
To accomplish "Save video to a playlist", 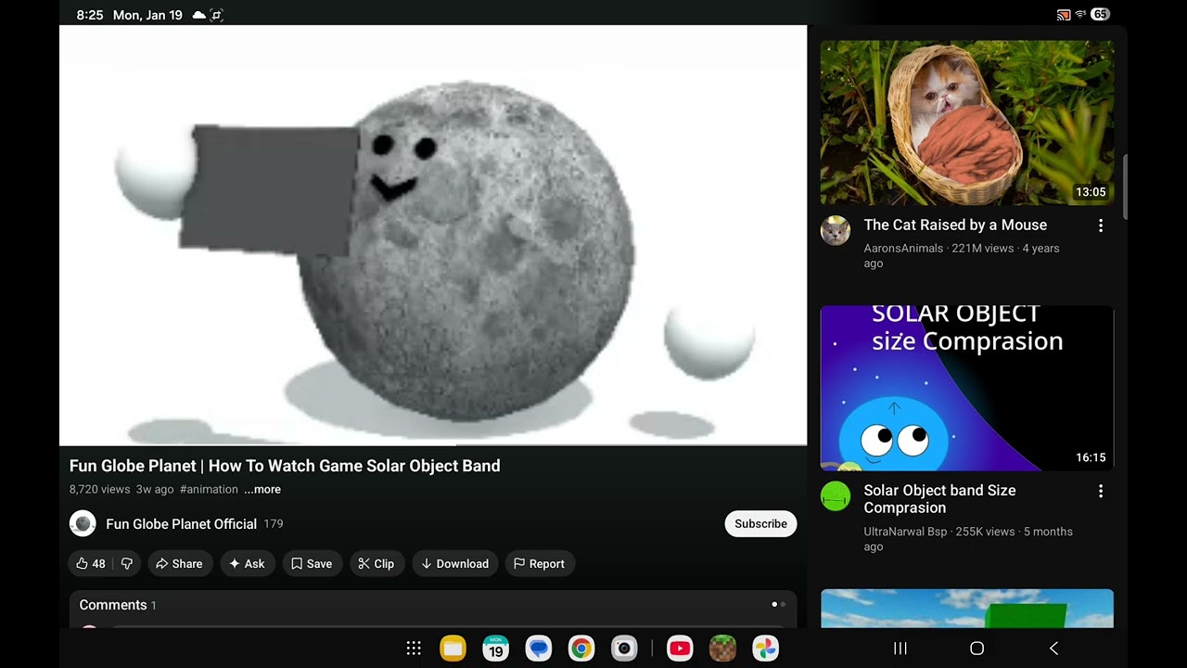I will coord(312,563).
